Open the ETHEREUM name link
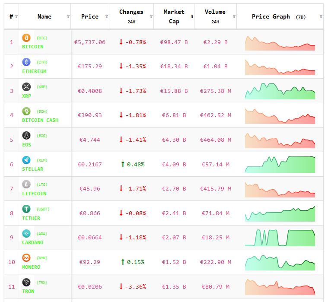Screen dimensions: 328x302 point(34,71)
